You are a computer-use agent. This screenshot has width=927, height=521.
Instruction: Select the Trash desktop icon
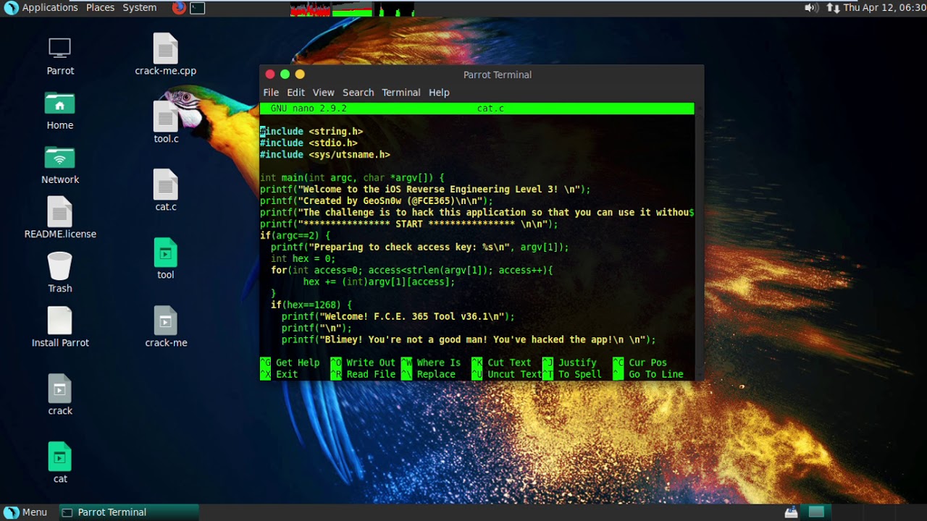(x=60, y=273)
